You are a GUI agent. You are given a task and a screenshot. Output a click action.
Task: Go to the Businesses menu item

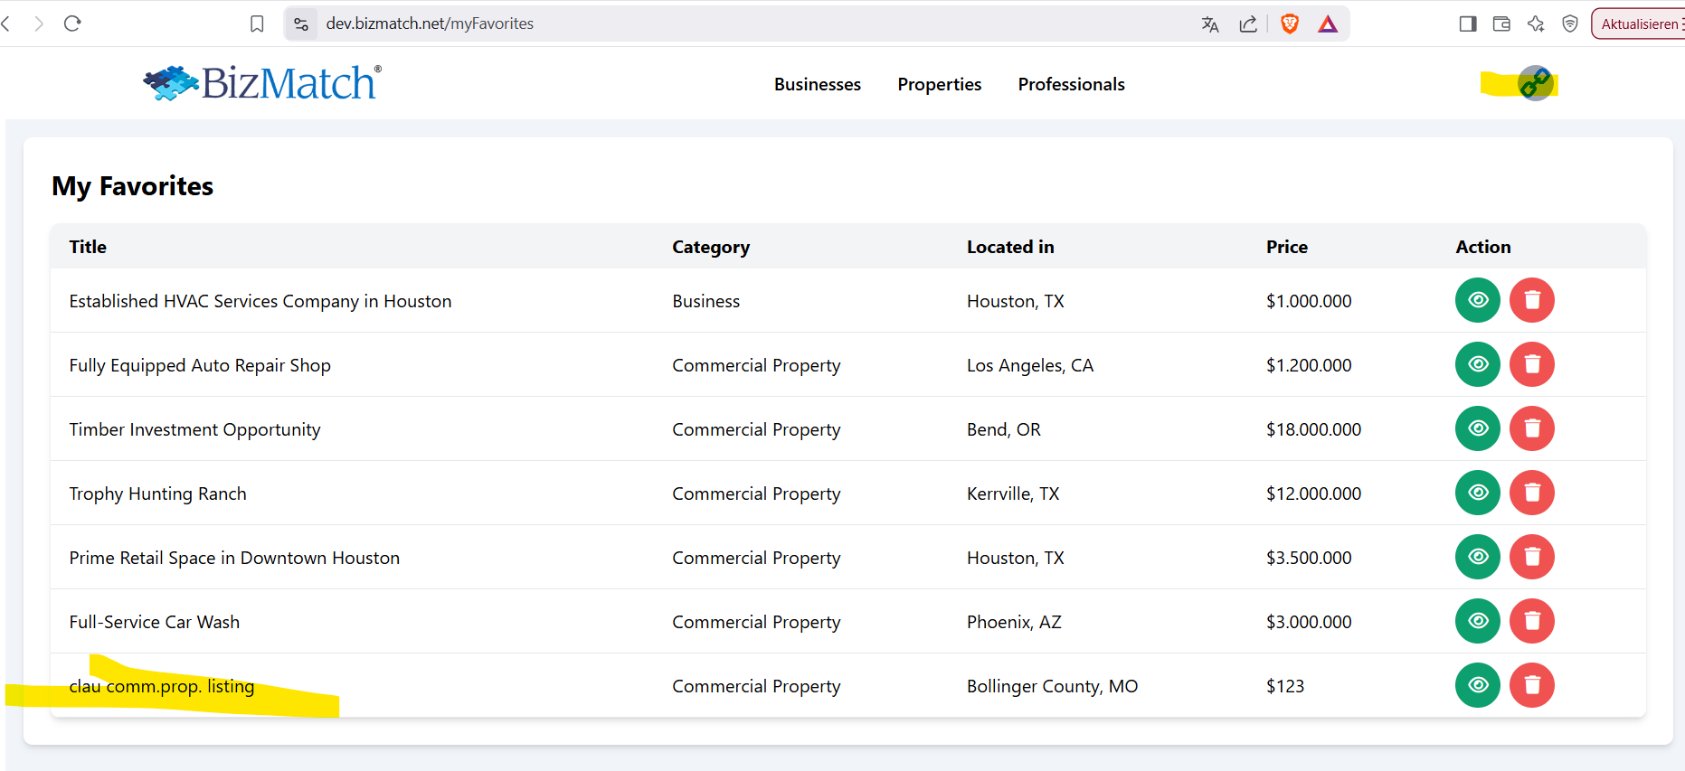click(x=817, y=84)
